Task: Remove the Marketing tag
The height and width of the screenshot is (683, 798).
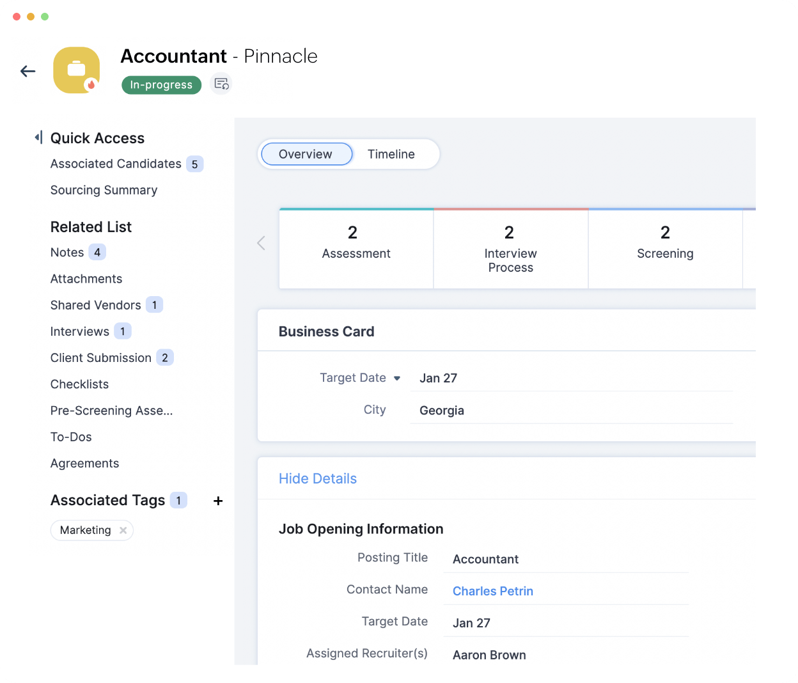Action: [123, 530]
